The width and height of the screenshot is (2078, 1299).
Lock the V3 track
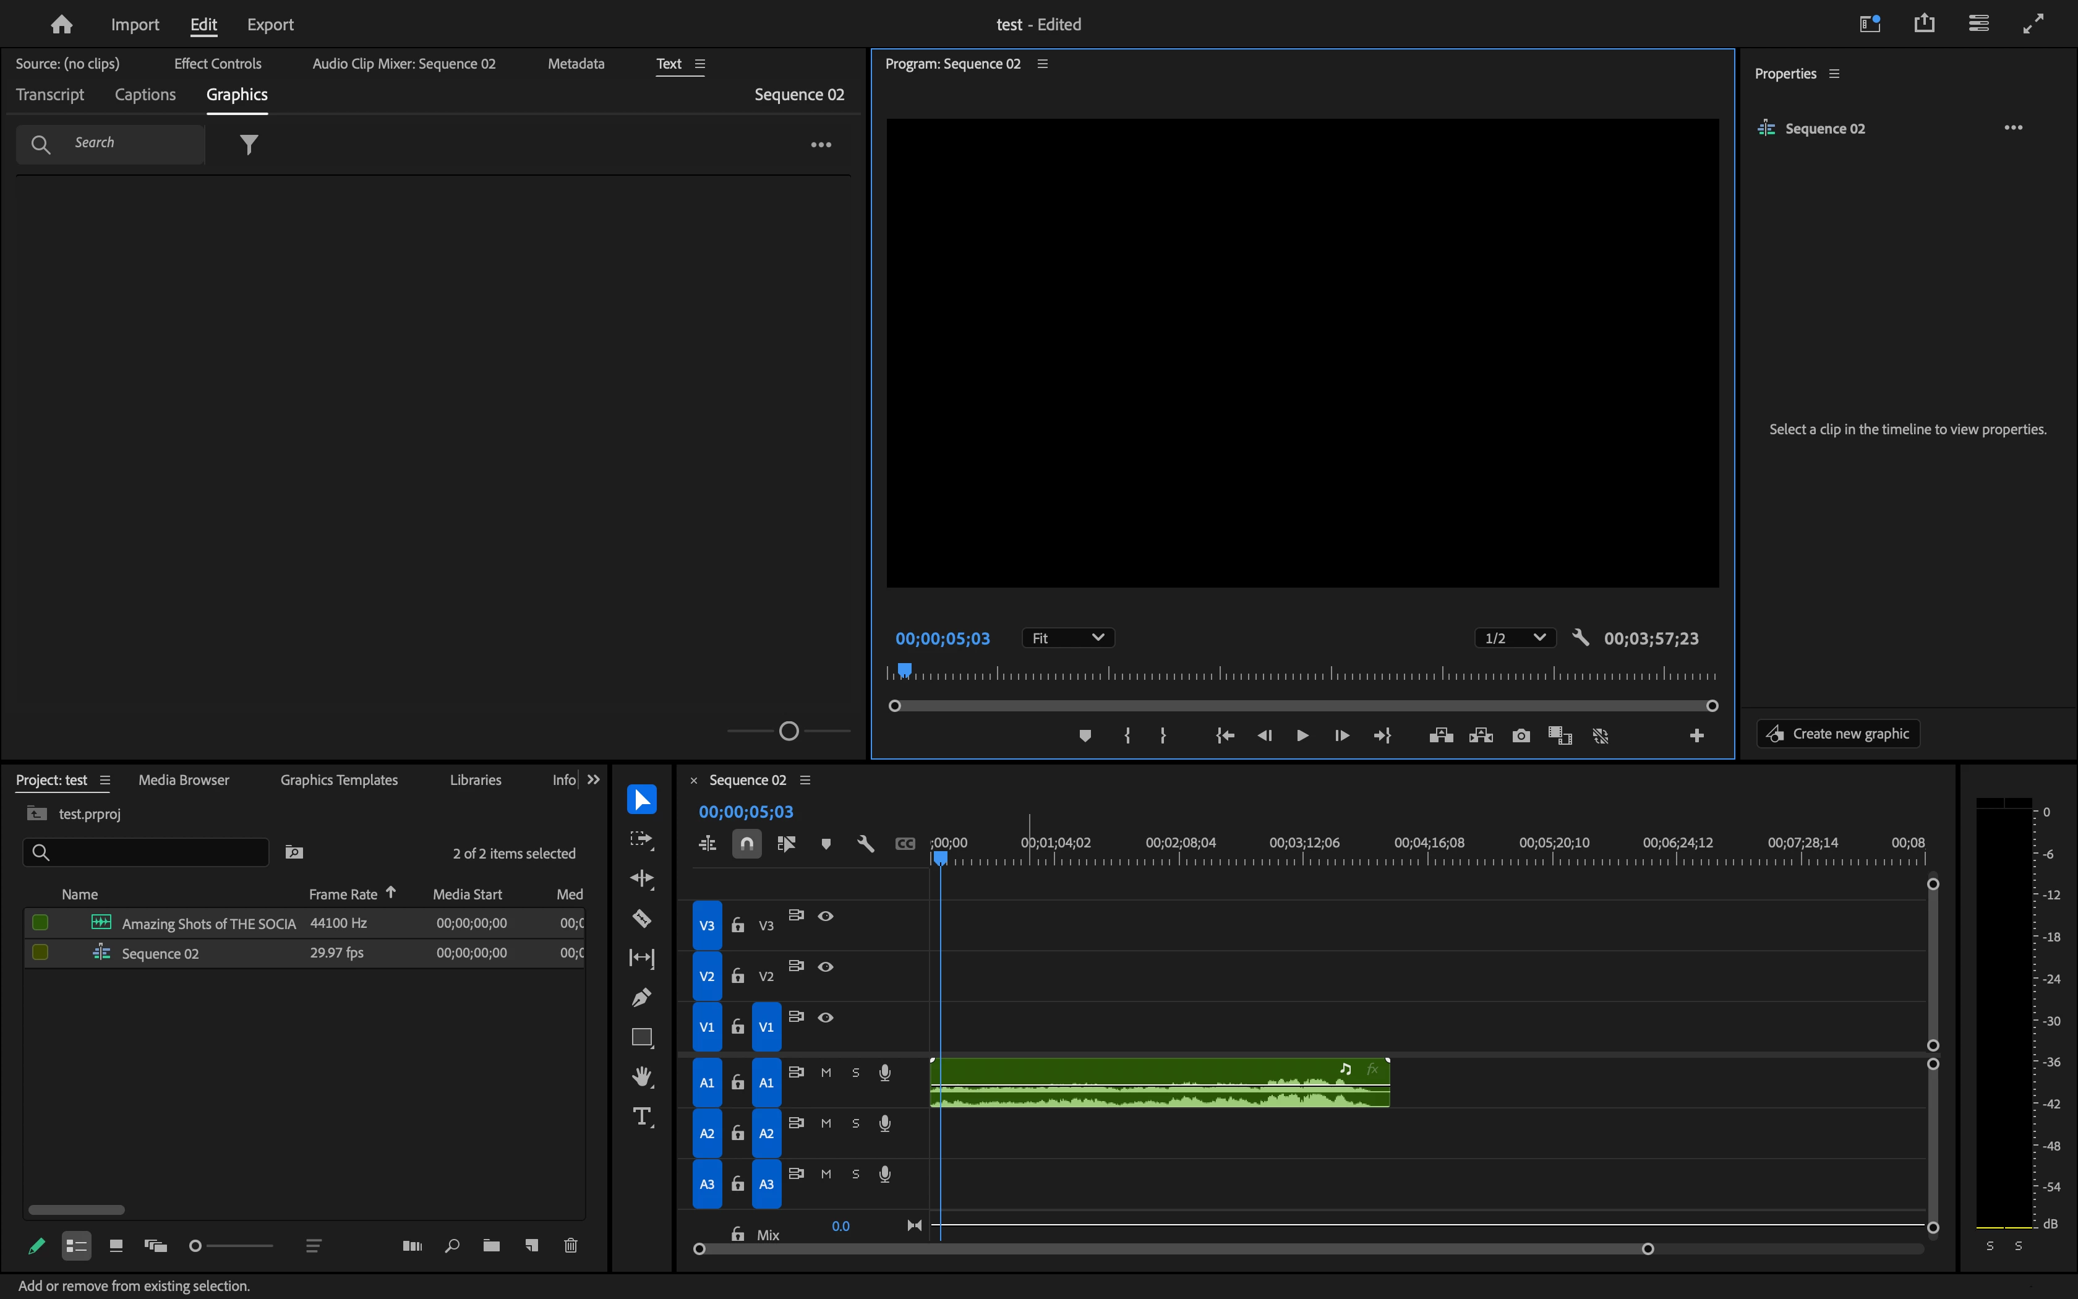[x=738, y=925]
